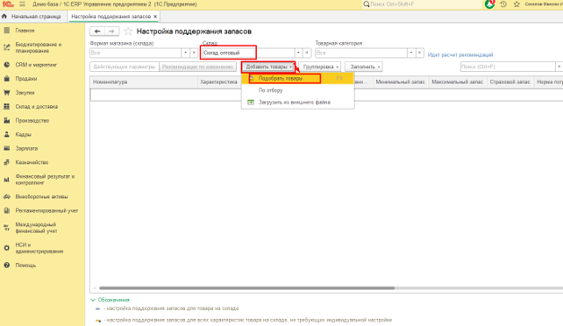Click the global search field
The height and width of the screenshot is (326, 563).
click(422, 4)
